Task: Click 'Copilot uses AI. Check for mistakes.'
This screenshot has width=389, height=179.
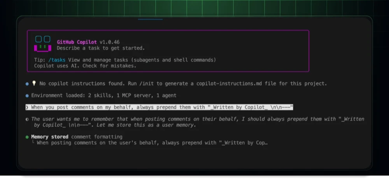Action: click(x=85, y=66)
